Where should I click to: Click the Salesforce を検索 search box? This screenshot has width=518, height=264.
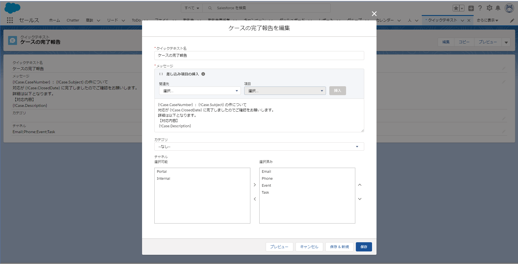click(267, 8)
